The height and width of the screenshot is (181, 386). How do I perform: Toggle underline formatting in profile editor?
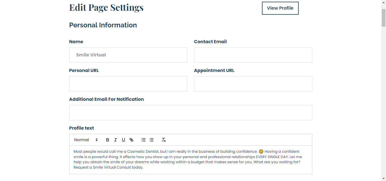pos(123,140)
